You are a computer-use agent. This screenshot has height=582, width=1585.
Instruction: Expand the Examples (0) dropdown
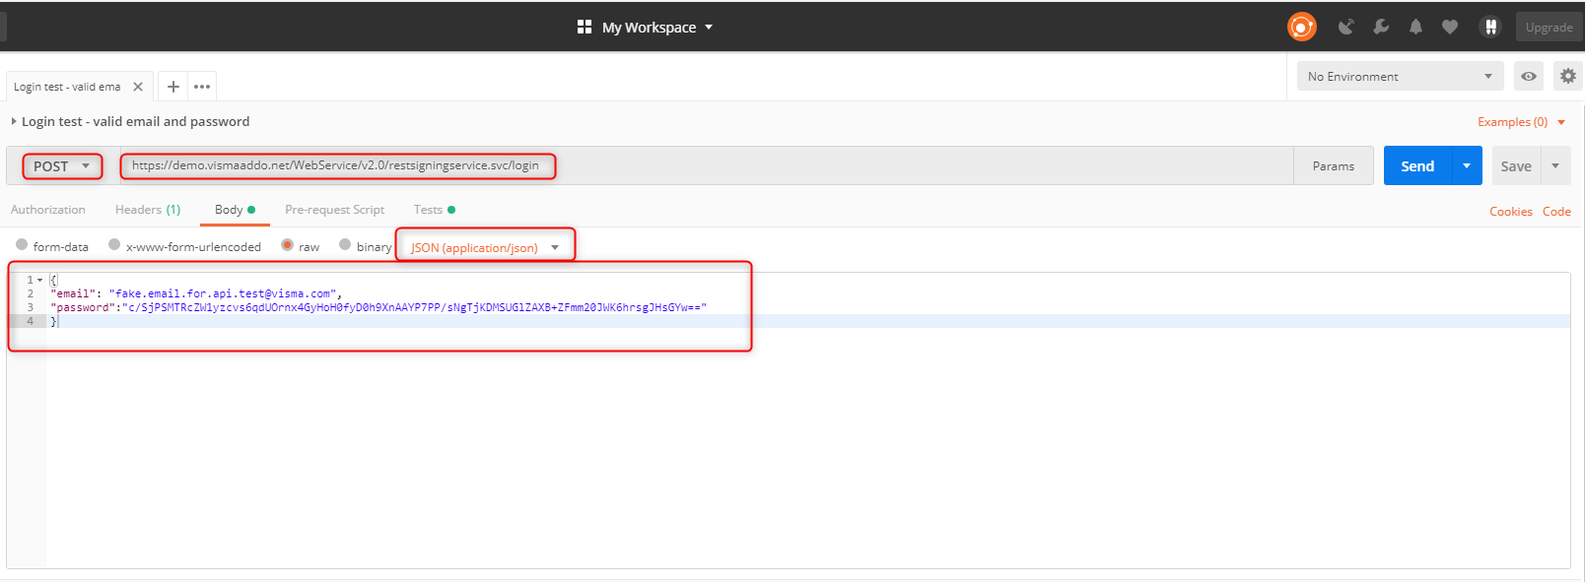(x=1521, y=122)
